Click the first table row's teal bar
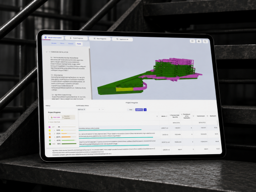Screen dimensions: 256x192 pyautogui.click(x=110, y=130)
